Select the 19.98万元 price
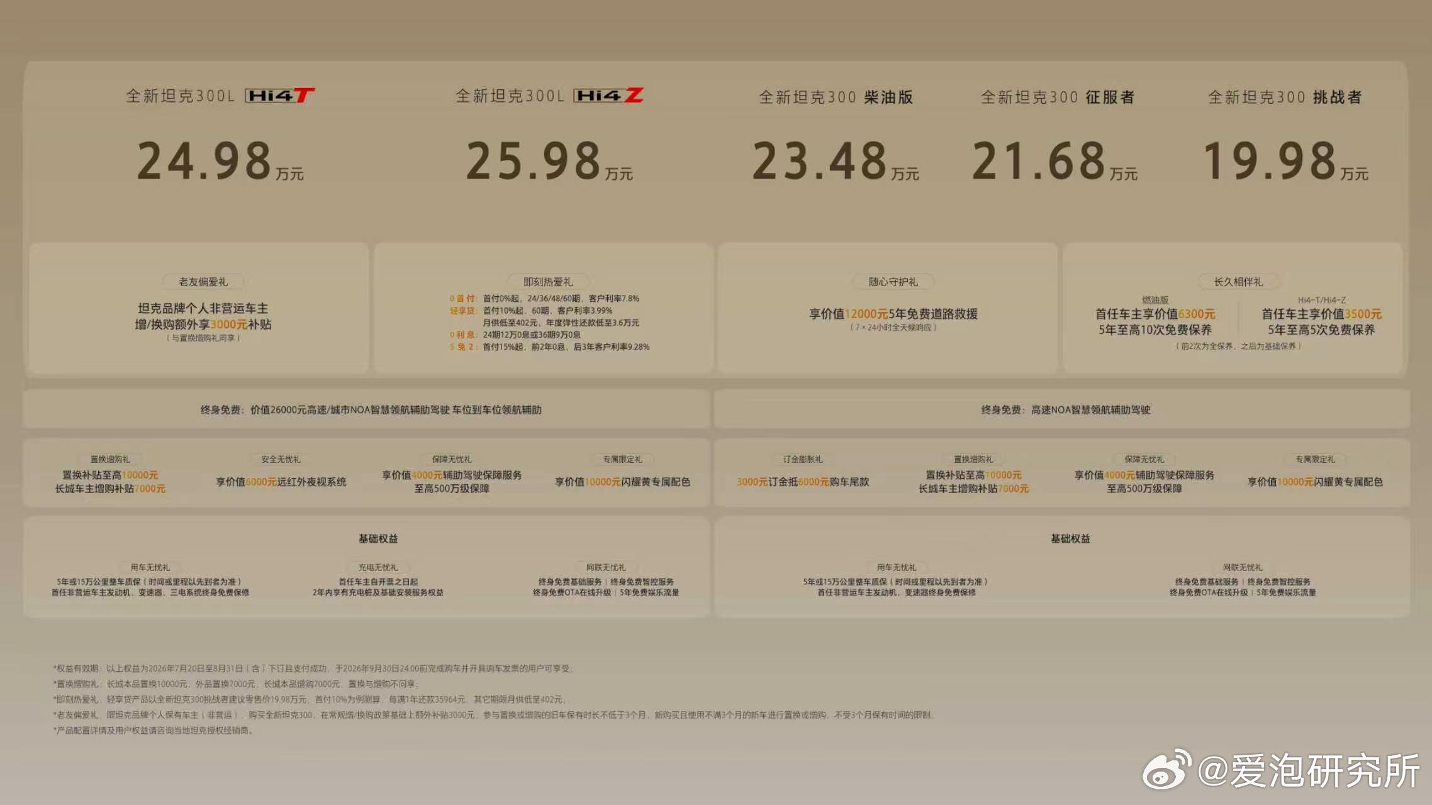The height and width of the screenshot is (805, 1432). coord(1285,161)
